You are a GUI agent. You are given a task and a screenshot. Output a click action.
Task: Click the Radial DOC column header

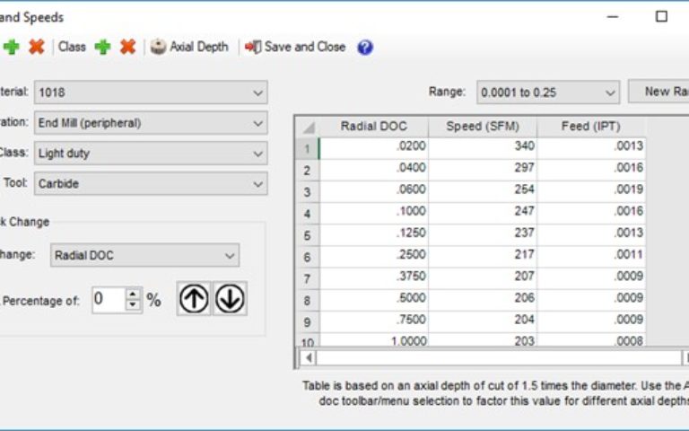[374, 127]
